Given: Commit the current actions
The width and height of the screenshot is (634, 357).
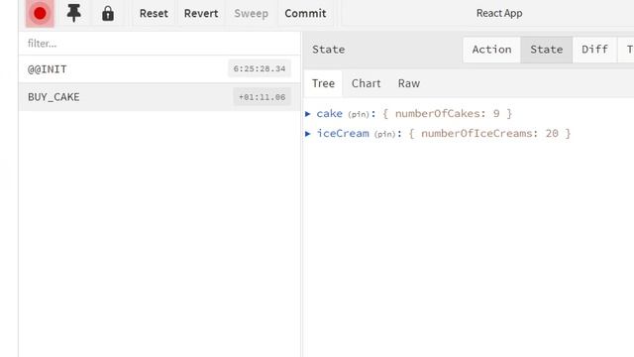Looking at the screenshot, I should click(305, 13).
